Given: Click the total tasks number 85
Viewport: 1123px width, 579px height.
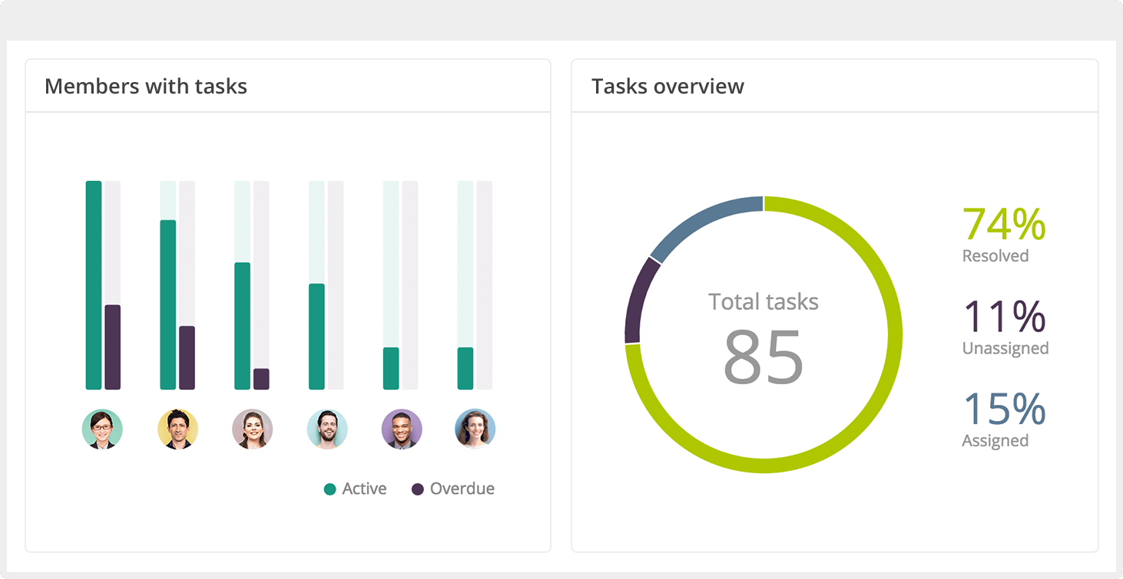Looking at the screenshot, I should click(764, 357).
